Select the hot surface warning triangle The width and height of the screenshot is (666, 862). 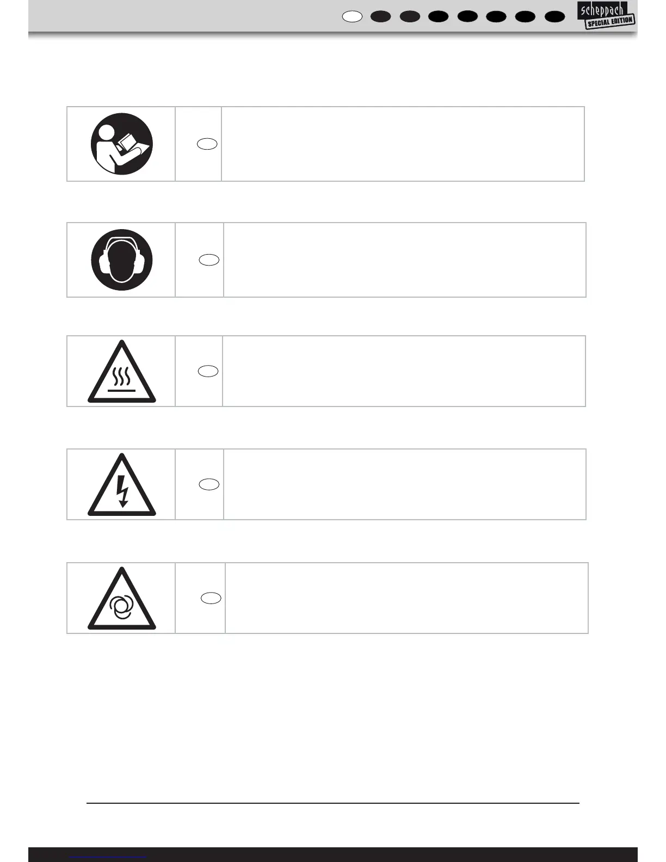tap(122, 372)
